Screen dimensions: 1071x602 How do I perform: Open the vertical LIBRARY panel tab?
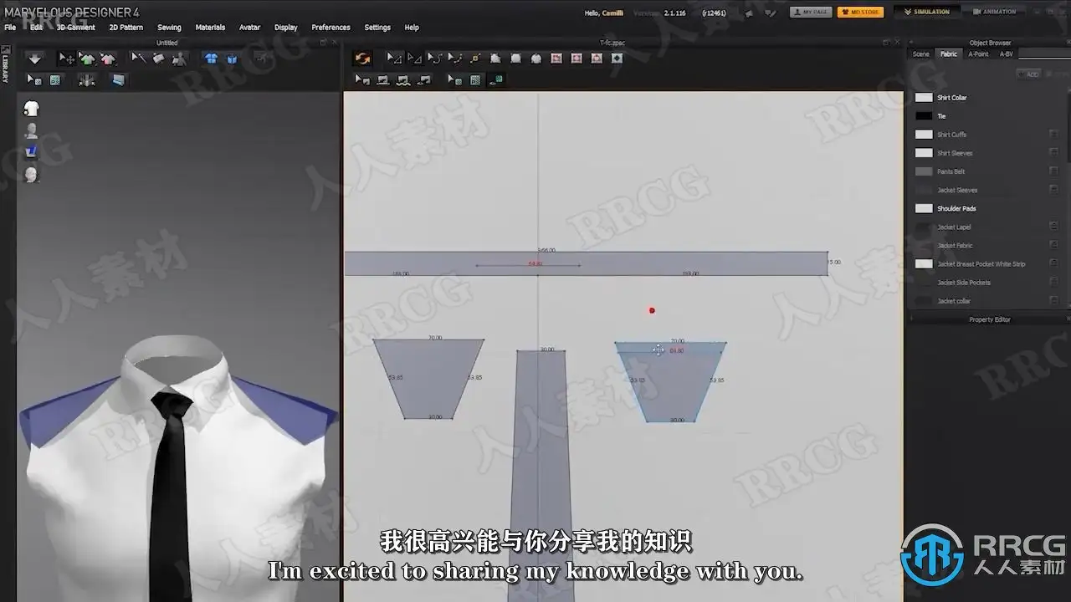click(x=5, y=65)
